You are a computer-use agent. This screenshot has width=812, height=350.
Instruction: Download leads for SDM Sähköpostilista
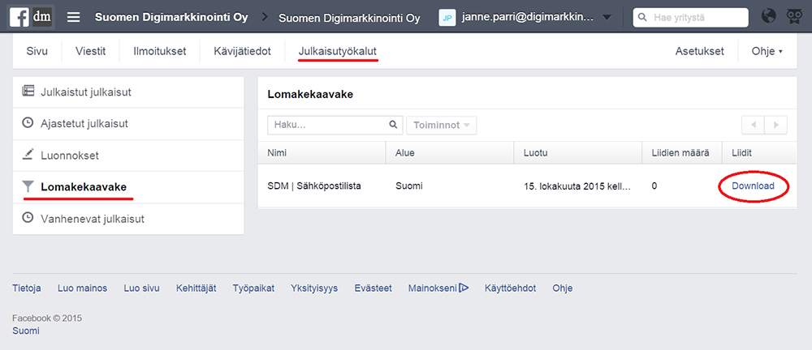click(753, 186)
